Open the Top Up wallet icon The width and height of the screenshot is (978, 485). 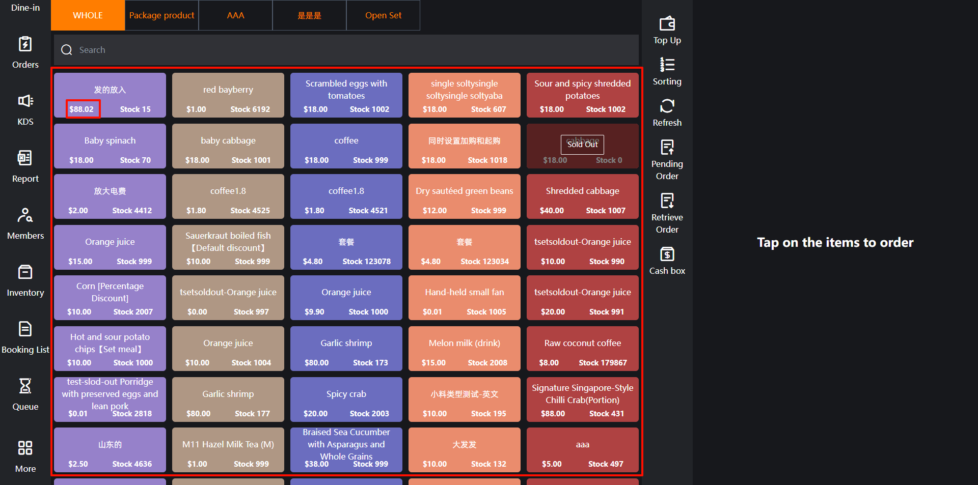(667, 24)
